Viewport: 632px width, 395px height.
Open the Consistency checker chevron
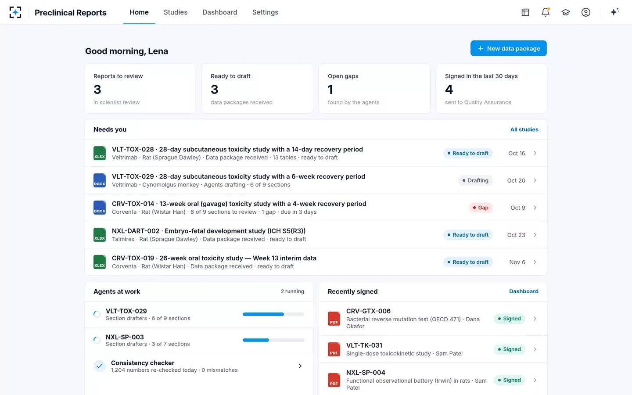pos(300,366)
